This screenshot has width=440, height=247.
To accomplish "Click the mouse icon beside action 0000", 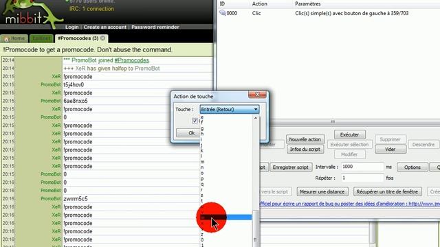I will coord(222,13).
